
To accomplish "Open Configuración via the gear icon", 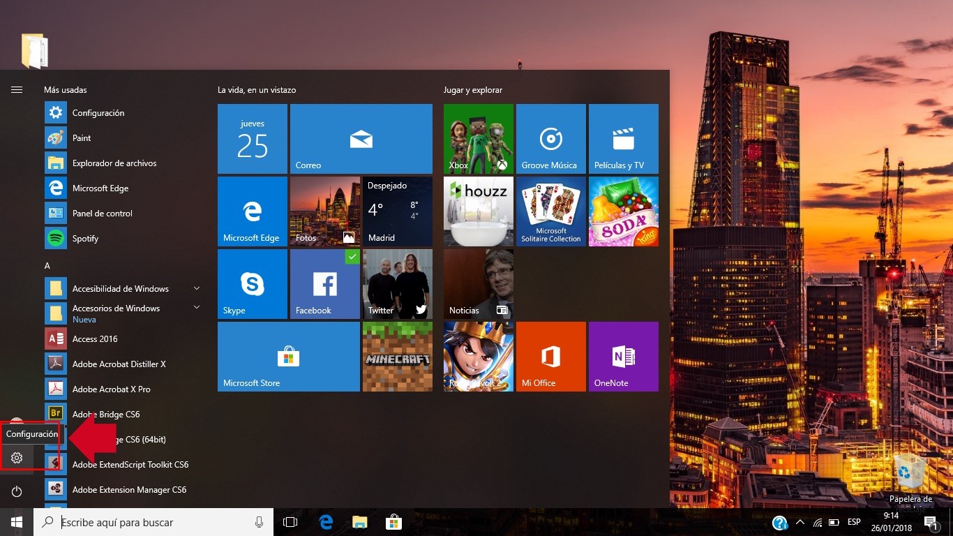I will [16, 457].
